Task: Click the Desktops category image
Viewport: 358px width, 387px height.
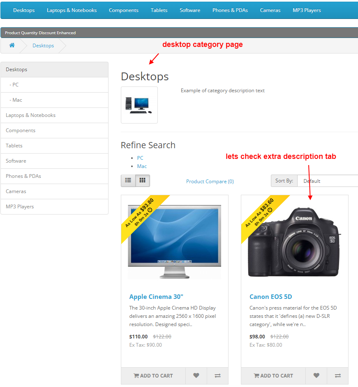Action: [x=139, y=105]
